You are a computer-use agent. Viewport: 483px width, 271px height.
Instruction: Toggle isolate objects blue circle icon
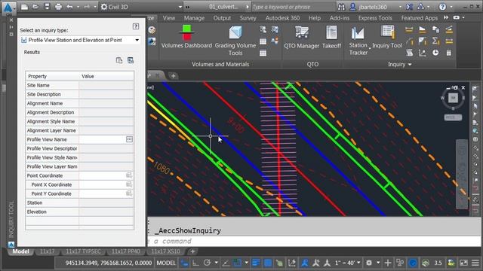(413, 263)
